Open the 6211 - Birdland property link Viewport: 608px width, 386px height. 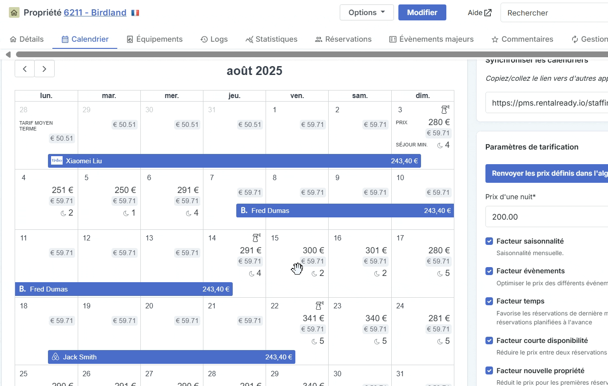point(95,13)
